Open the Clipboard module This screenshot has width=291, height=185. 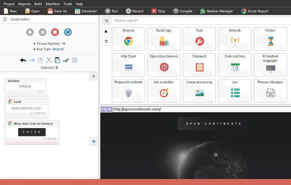(x=199, y=65)
